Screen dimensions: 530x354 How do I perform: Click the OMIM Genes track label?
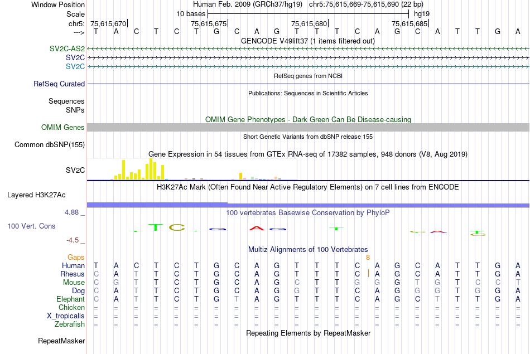62,127
